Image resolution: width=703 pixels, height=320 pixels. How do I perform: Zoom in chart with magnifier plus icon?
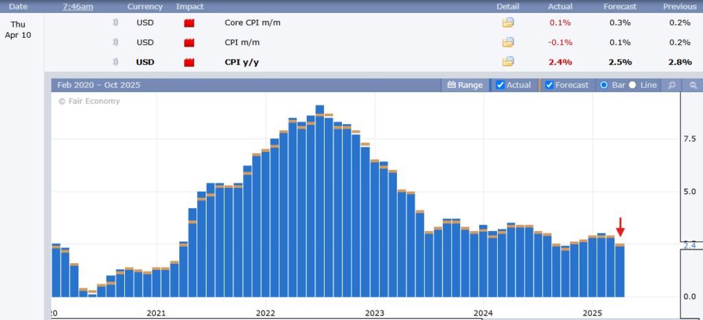[x=672, y=85]
